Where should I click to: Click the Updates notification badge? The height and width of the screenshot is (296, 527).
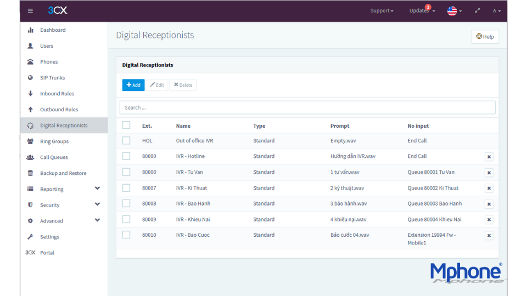pyautogui.click(x=428, y=7)
